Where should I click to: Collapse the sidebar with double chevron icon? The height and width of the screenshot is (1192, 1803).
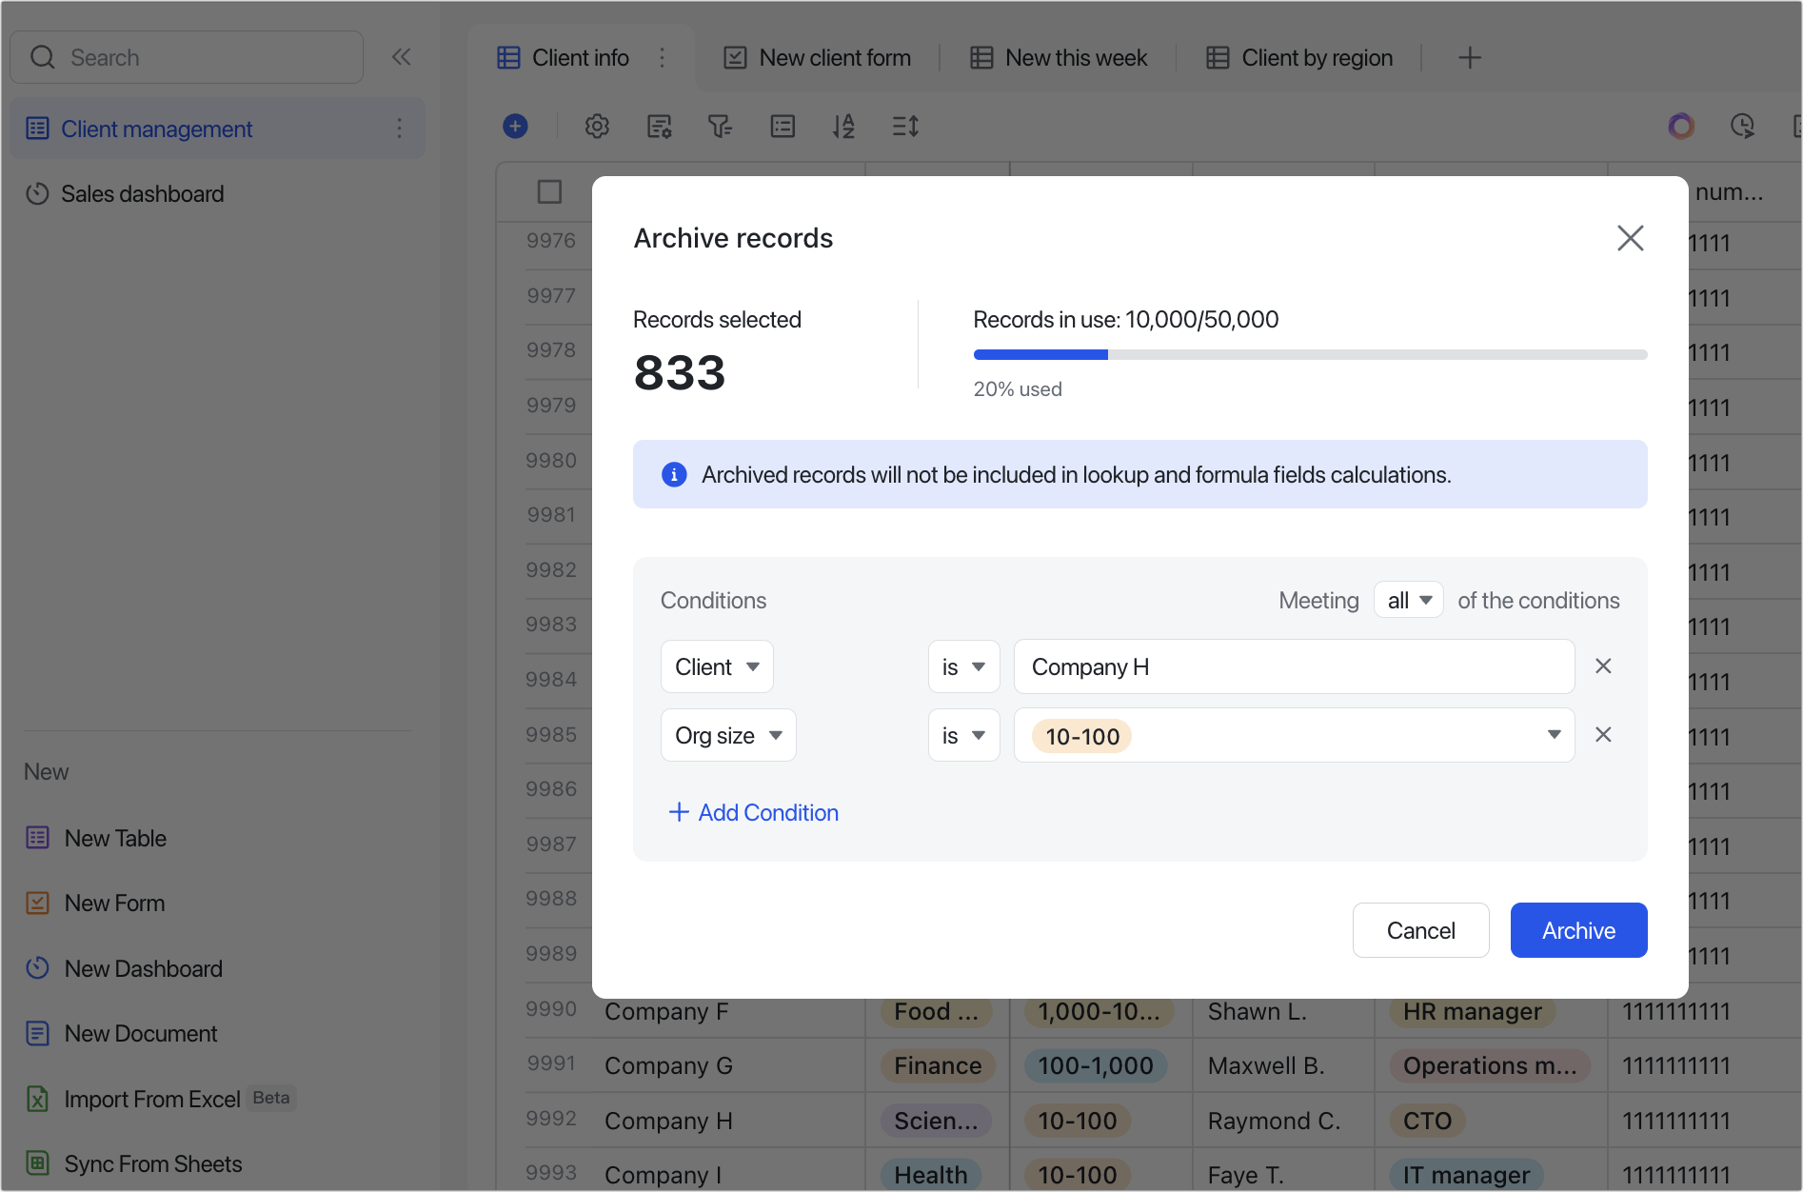pos(401,57)
